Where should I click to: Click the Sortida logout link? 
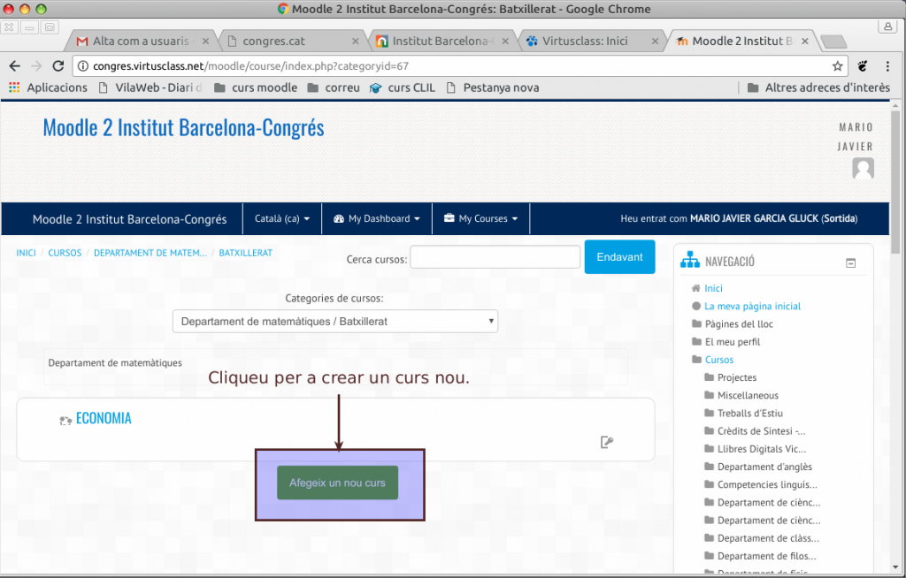(839, 218)
